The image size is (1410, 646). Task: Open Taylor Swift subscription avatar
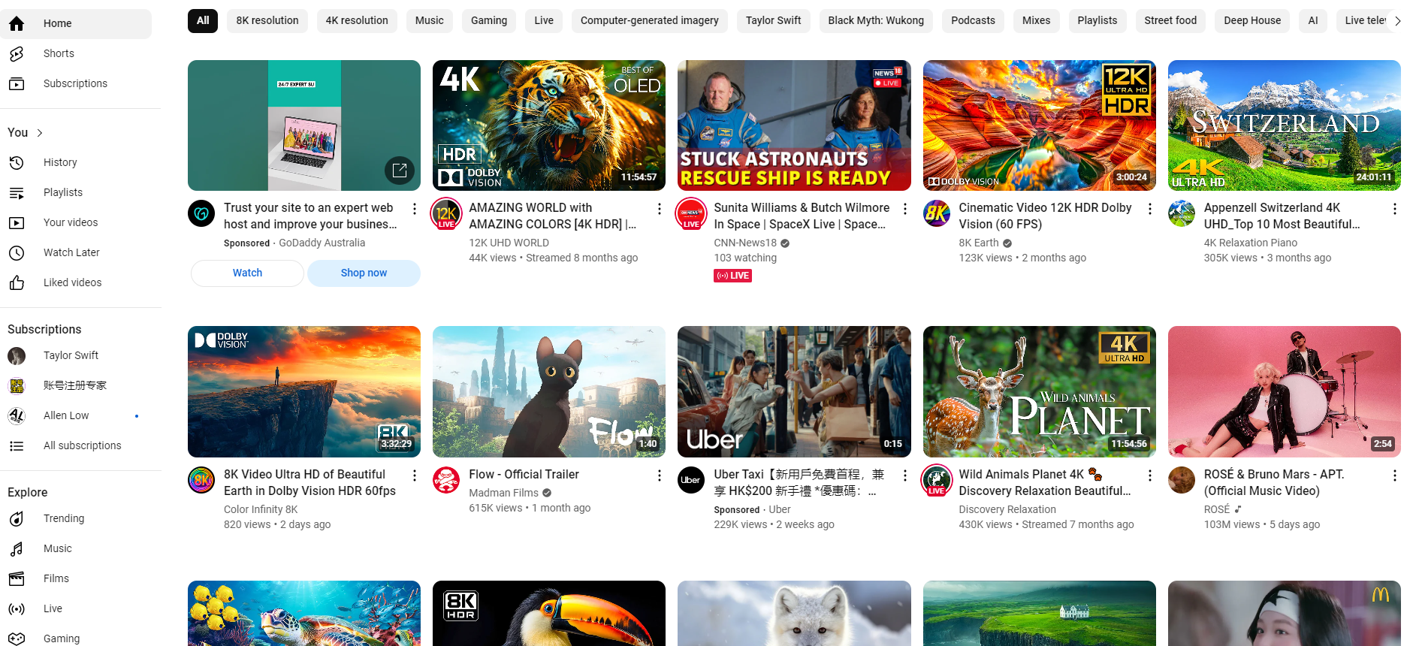pyautogui.click(x=17, y=355)
